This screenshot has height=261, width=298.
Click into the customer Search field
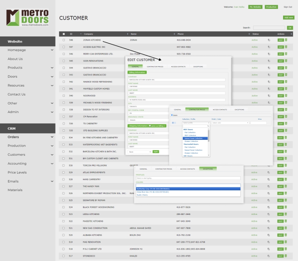click(x=269, y=28)
